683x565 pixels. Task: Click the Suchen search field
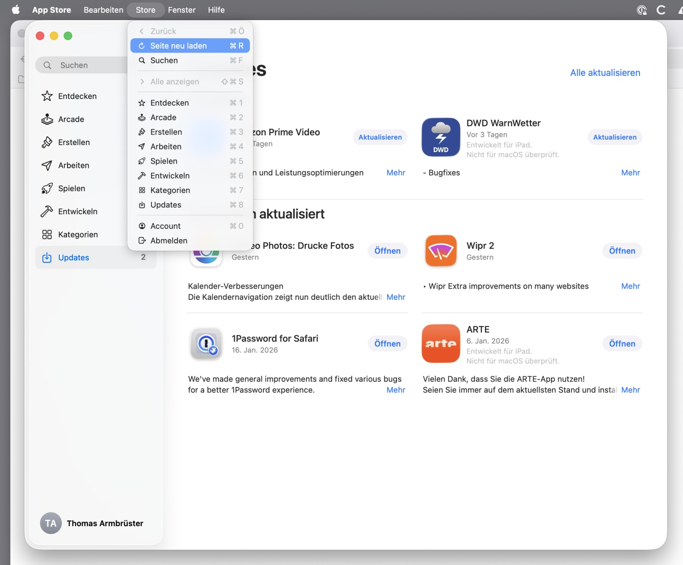(81, 65)
